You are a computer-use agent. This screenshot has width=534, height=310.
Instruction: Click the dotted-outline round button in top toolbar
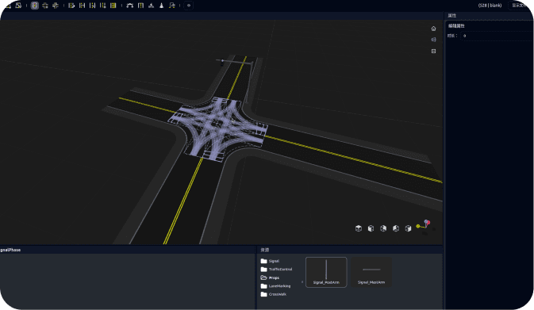pyautogui.click(x=189, y=6)
